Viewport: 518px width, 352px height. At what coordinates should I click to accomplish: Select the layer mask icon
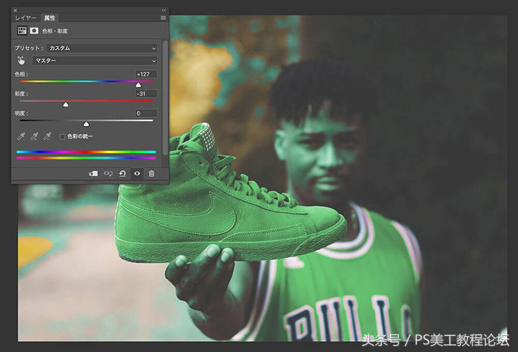(x=34, y=30)
